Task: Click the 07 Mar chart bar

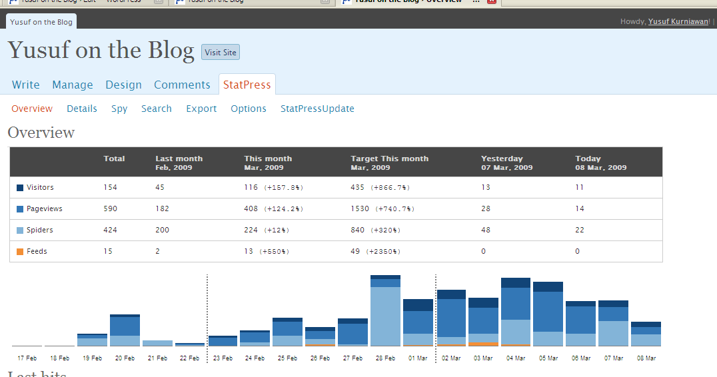Action: [x=614, y=324]
